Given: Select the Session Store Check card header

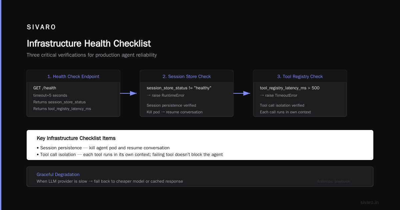Looking at the screenshot, I should click(187, 76).
